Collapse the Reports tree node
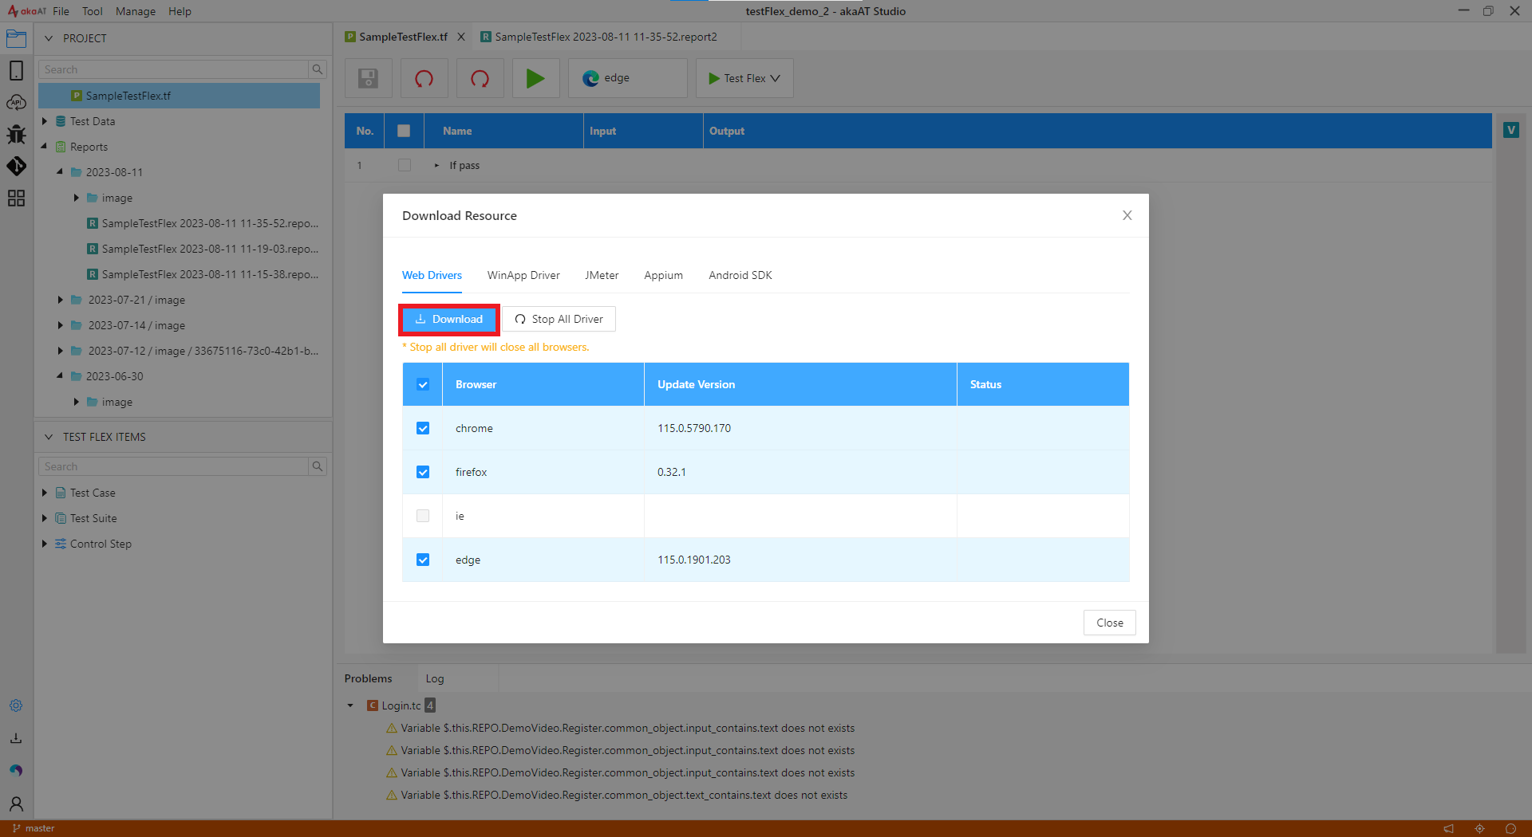This screenshot has width=1532, height=837. (45, 147)
